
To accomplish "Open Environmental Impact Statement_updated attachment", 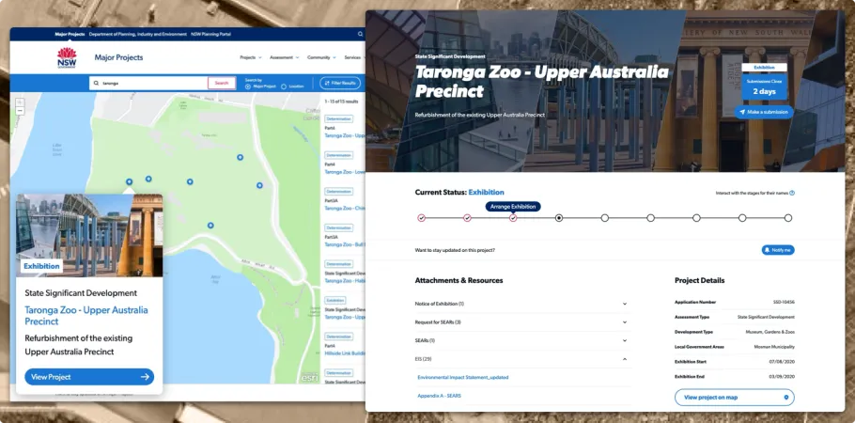I will coord(463,377).
